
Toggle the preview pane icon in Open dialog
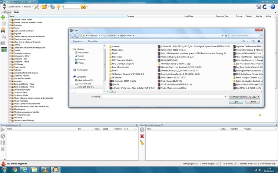click(253, 41)
